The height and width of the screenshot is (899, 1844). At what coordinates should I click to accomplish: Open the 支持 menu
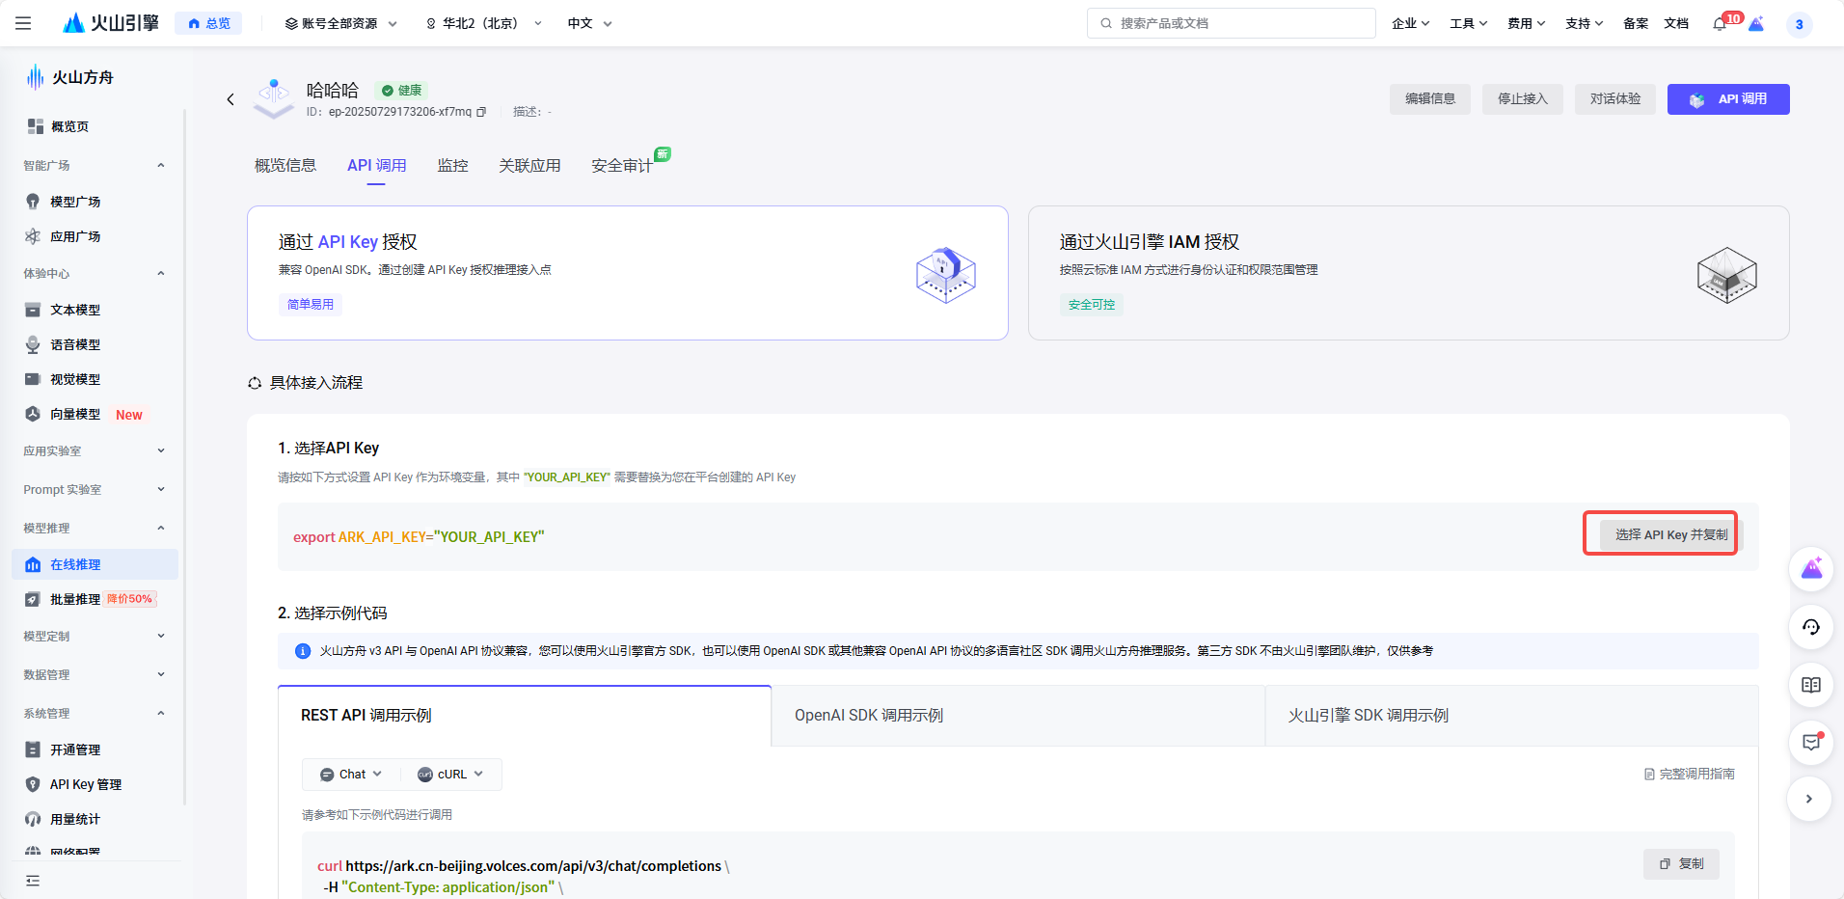click(x=1584, y=23)
